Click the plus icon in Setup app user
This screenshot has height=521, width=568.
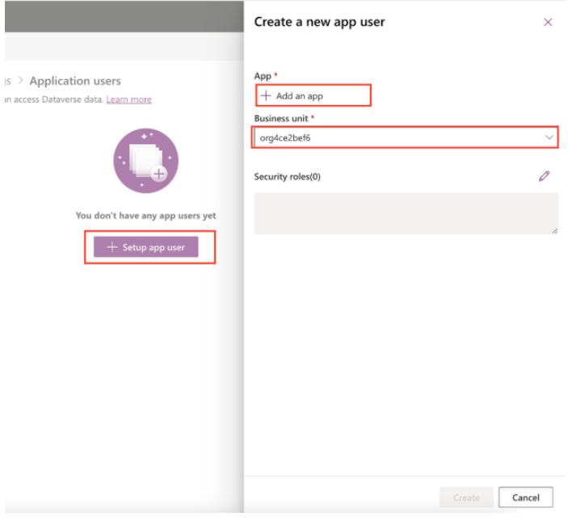point(113,248)
